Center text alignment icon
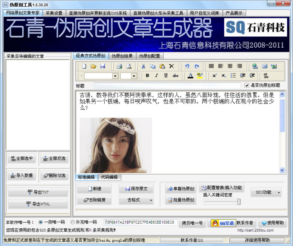 point(230,66)
